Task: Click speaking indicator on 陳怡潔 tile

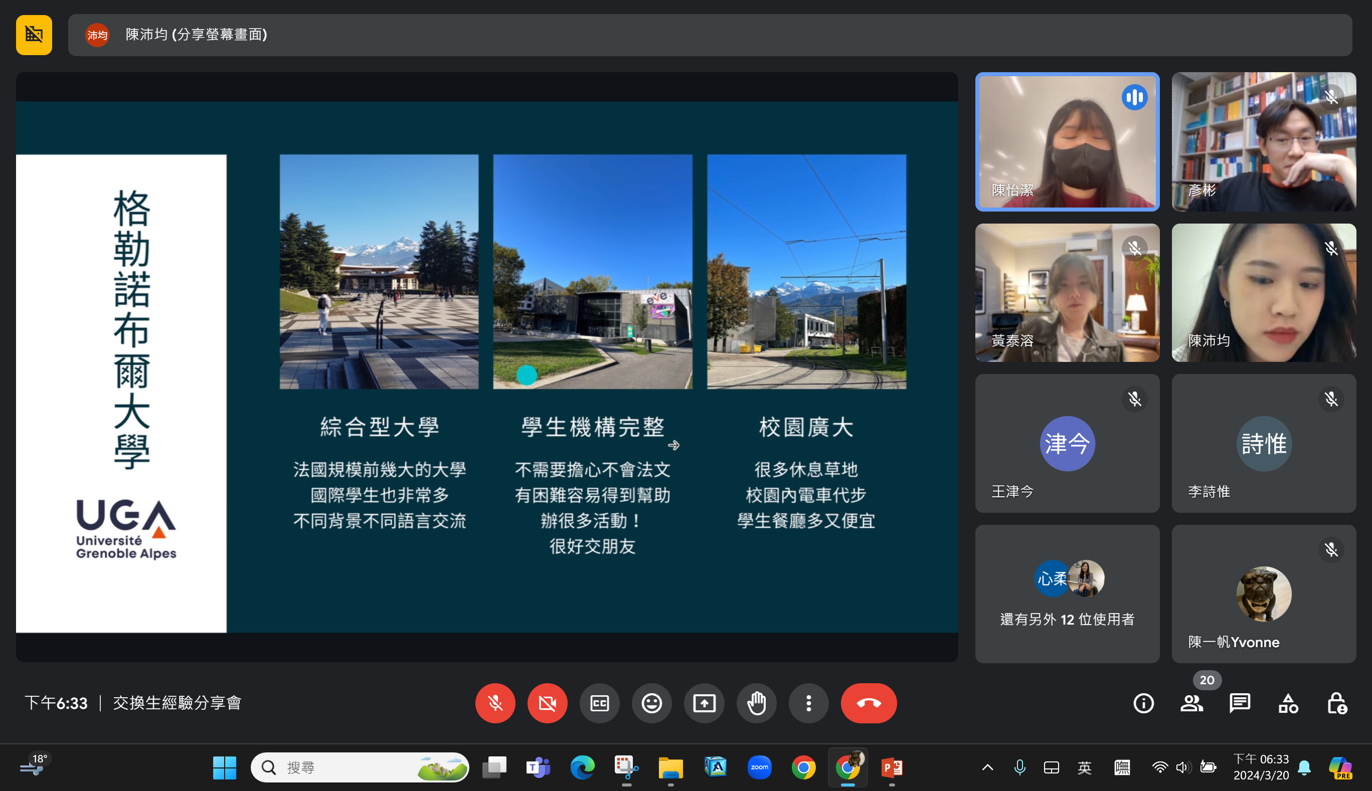Action: click(1134, 97)
